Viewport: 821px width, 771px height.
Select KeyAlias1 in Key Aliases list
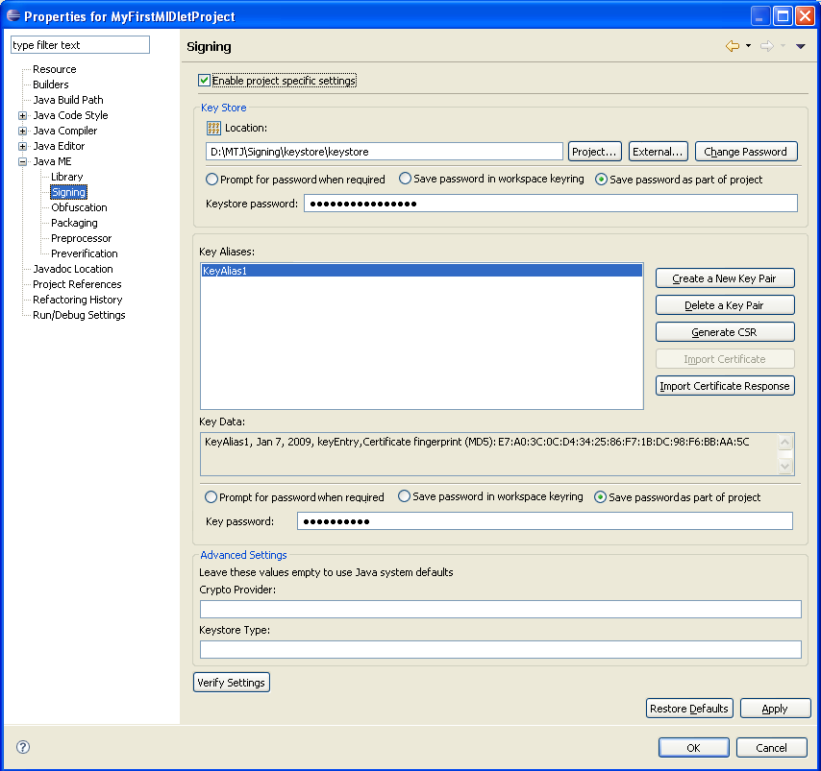(420, 271)
